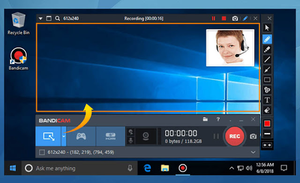Toggle drawing mode with the blue pencil icon
This screenshot has width=300, height=183.
[x=245, y=19]
